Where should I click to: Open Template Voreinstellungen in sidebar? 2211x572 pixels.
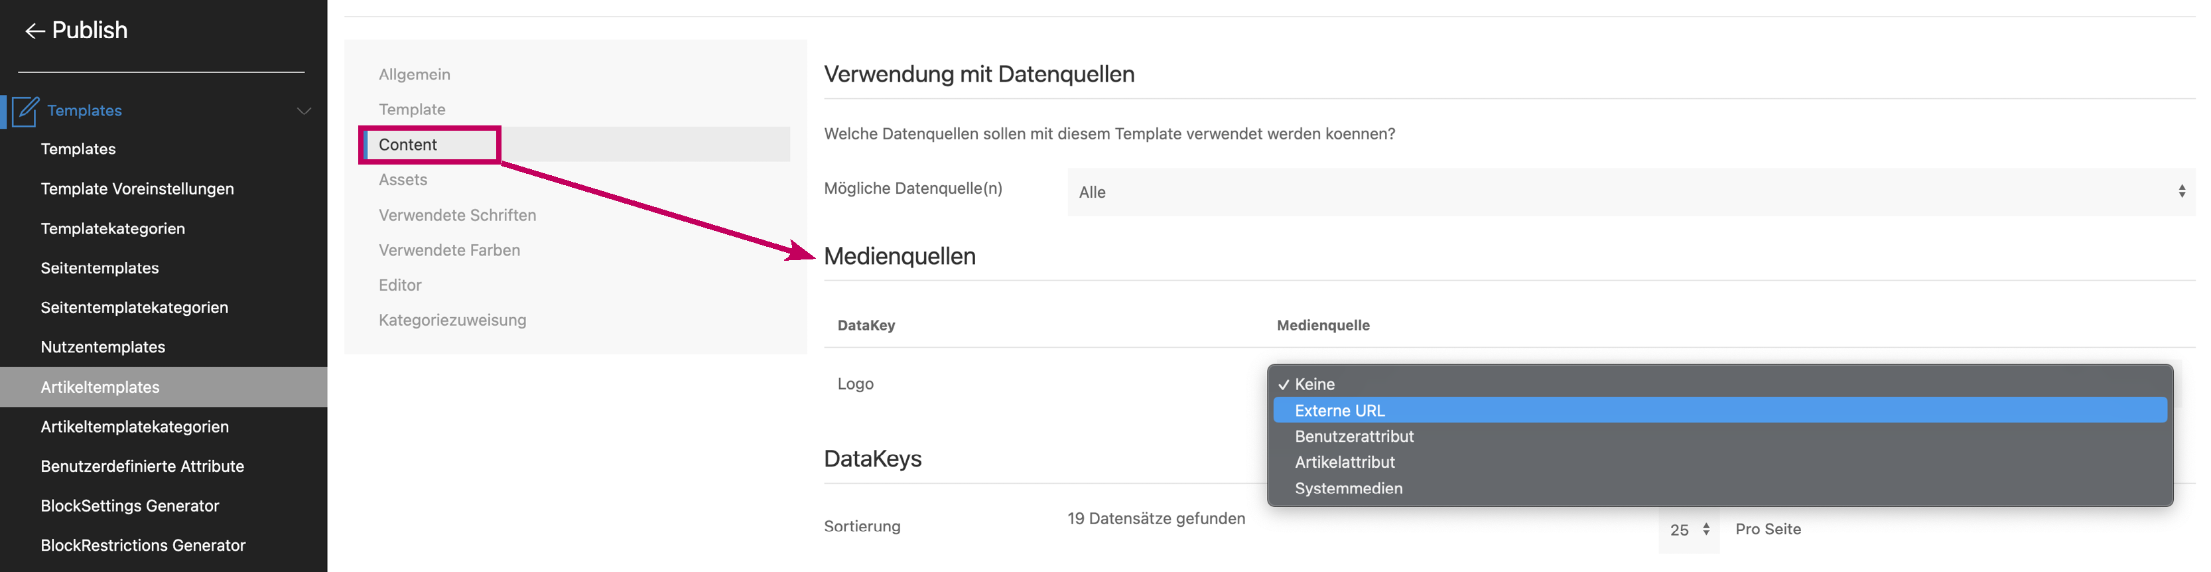point(137,189)
